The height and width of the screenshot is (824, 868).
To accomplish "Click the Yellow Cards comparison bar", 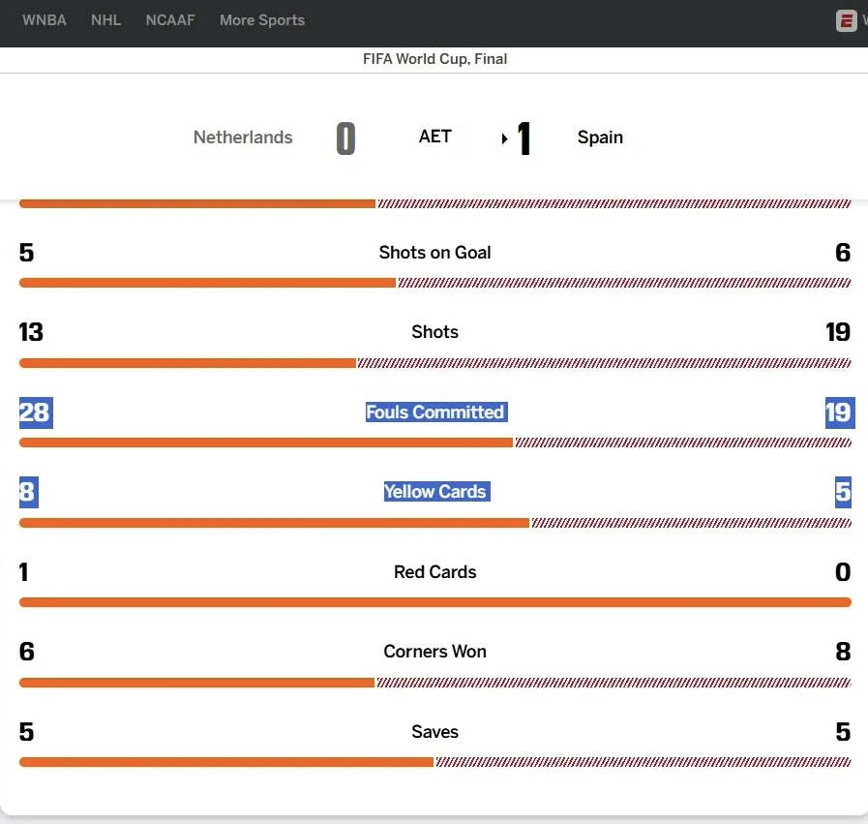I will [435, 523].
